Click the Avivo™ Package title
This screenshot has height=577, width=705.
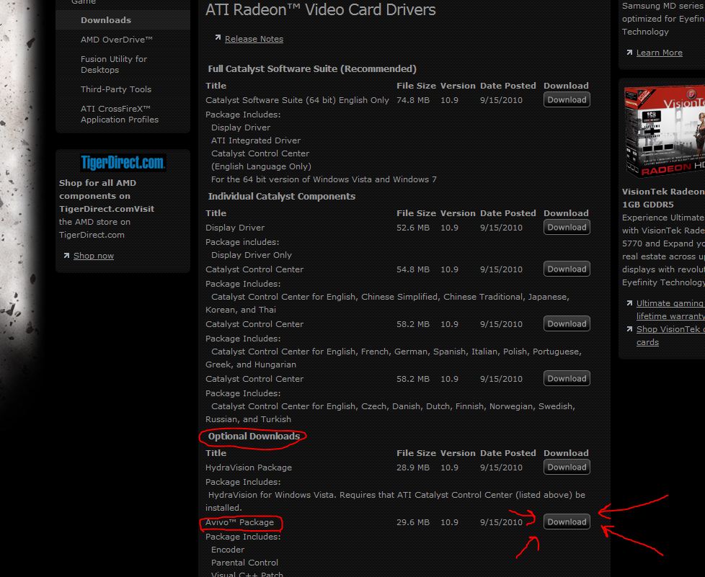pos(239,523)
